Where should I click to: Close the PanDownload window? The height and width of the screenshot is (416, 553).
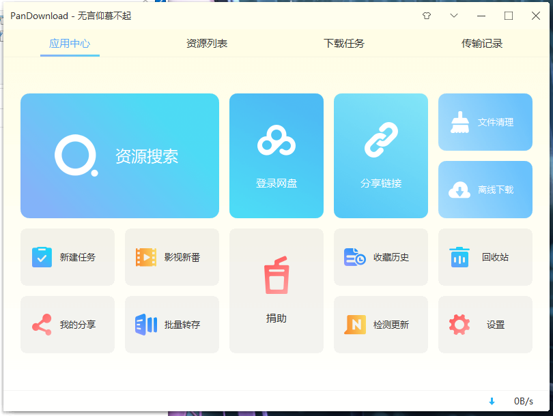coord(536,16)
